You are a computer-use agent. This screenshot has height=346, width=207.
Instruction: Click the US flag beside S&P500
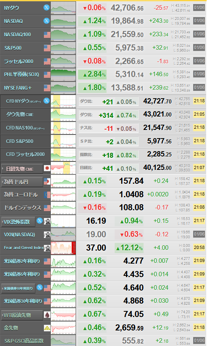[x=47, y=48]
